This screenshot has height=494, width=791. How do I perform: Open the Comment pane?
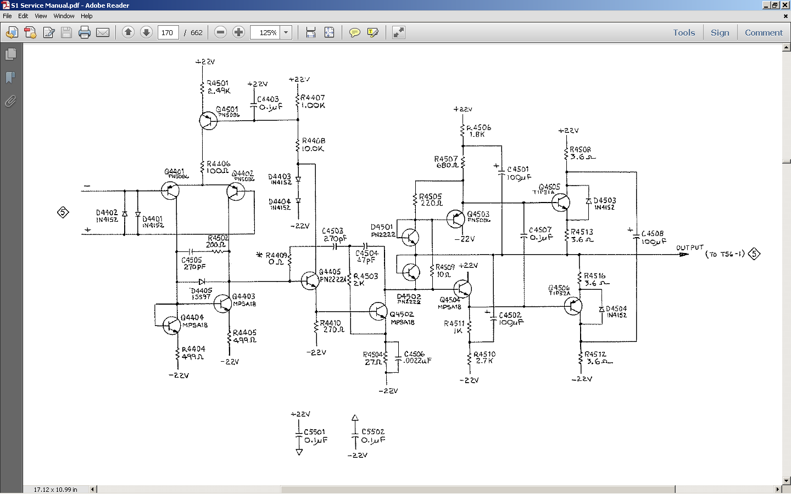click(x=764, y=33)
